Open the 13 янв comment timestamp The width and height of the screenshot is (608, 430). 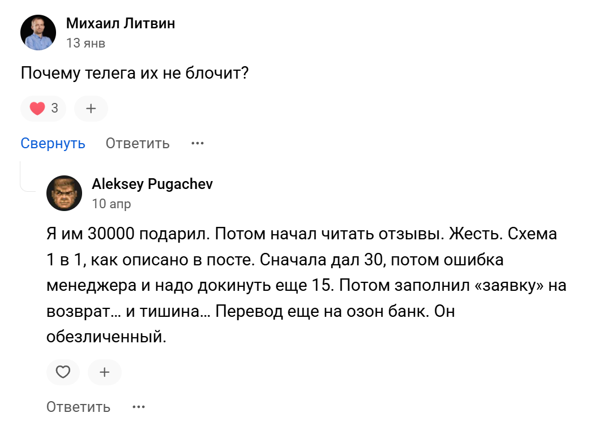85,43
